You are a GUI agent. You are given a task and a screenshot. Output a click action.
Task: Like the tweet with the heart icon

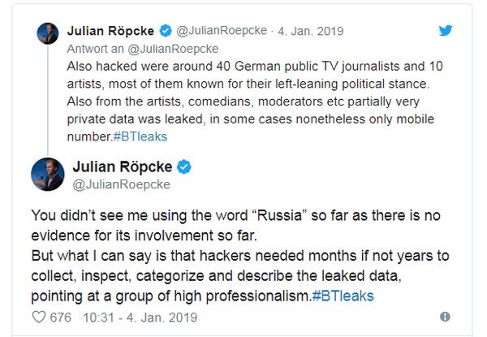pyautogui.click(x=37, y=316)
